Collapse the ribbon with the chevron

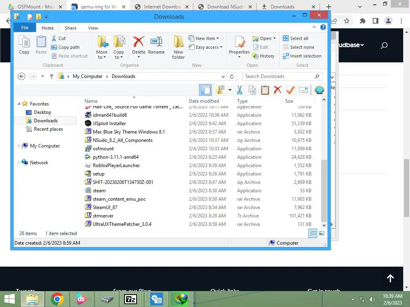314,27
